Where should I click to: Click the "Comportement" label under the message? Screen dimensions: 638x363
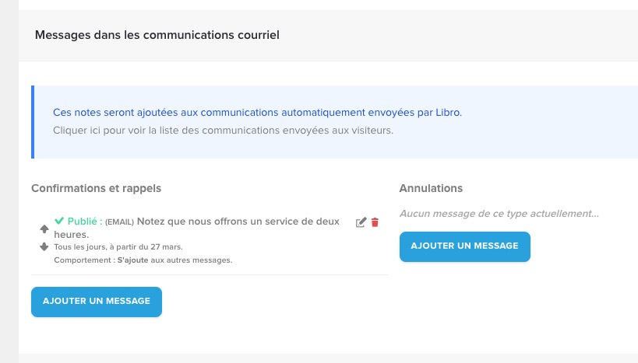pyautogui.click(x=83, y=260)
